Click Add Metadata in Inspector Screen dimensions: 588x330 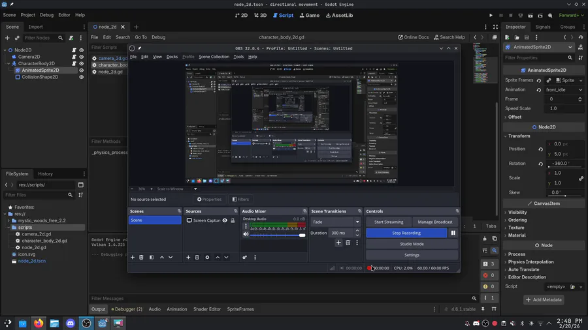(544, 300)
